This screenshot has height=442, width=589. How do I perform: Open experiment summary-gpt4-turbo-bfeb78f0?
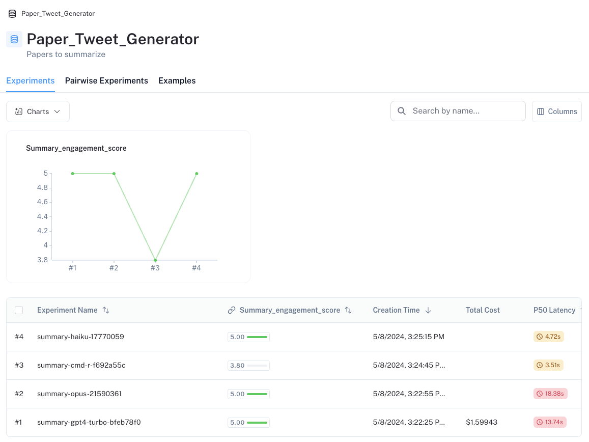point(89,422)
